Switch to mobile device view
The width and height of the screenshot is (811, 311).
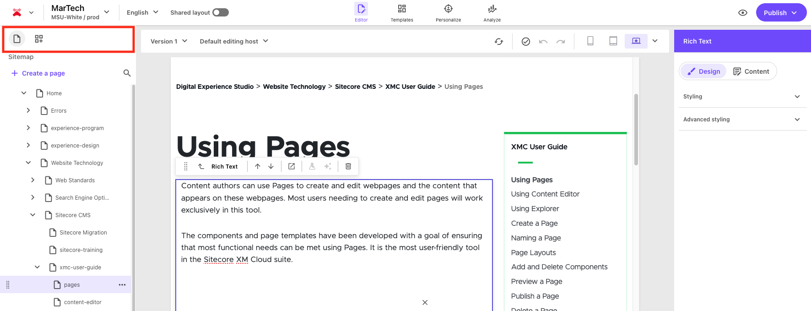(590, 41)
